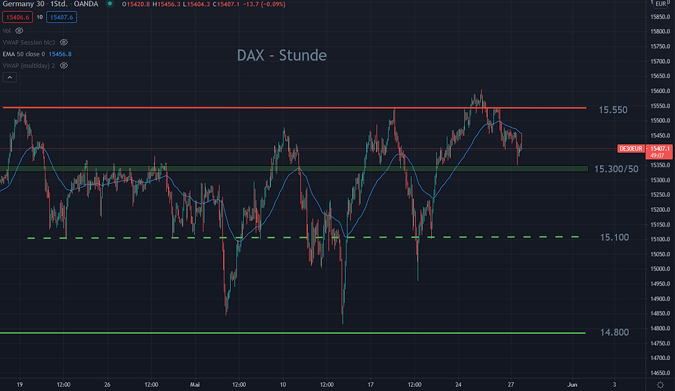
Task: Open symbol search via Germany 30 title
Action: (23, 4)
